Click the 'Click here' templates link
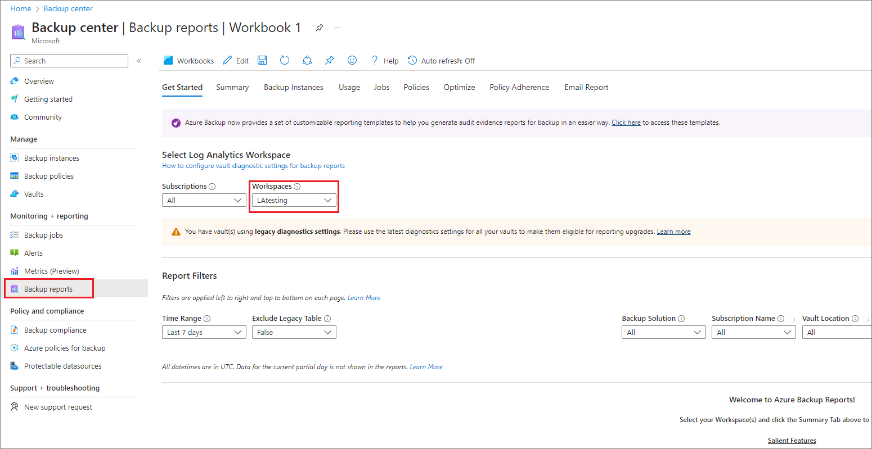This screenshot has height=449, width=872. [x=626, y=123]
